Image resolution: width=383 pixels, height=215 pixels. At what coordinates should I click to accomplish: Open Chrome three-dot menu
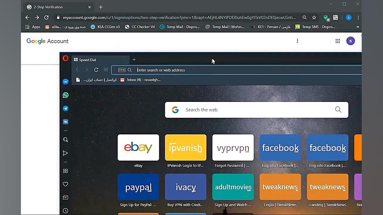pos(358,18)
